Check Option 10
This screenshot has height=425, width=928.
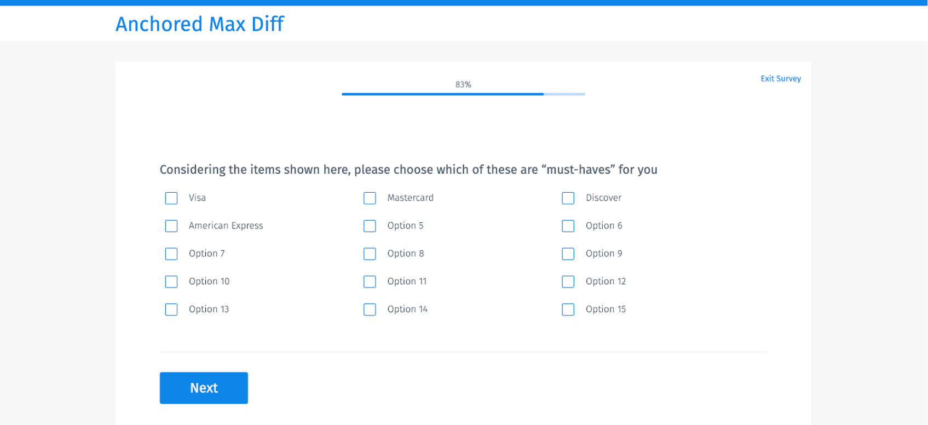(171, 282)
